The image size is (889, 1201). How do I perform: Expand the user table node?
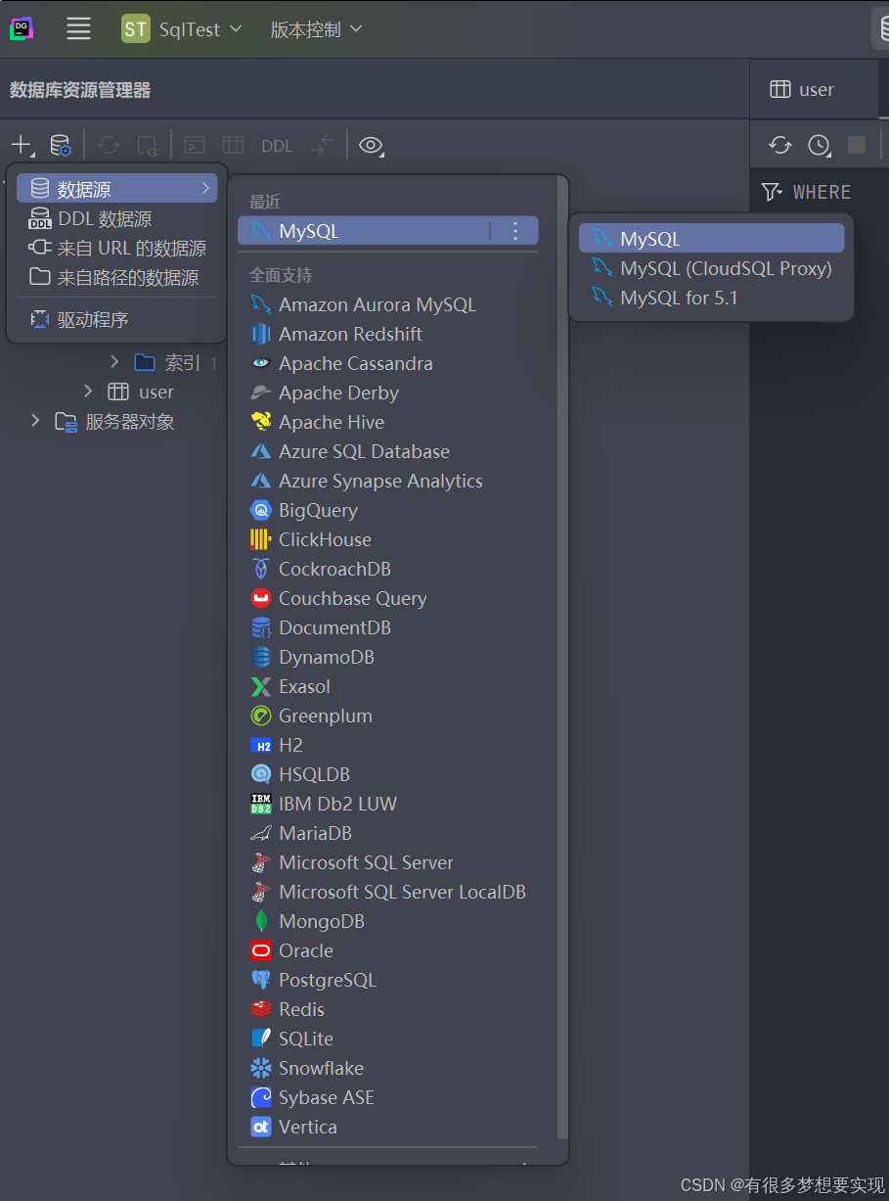(88, 392)
